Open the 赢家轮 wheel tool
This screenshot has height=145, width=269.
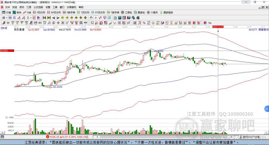point(139,13)
